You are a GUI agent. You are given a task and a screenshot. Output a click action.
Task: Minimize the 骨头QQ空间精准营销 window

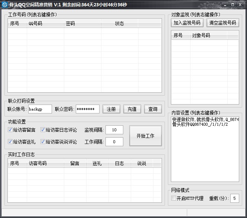point(225,5)
